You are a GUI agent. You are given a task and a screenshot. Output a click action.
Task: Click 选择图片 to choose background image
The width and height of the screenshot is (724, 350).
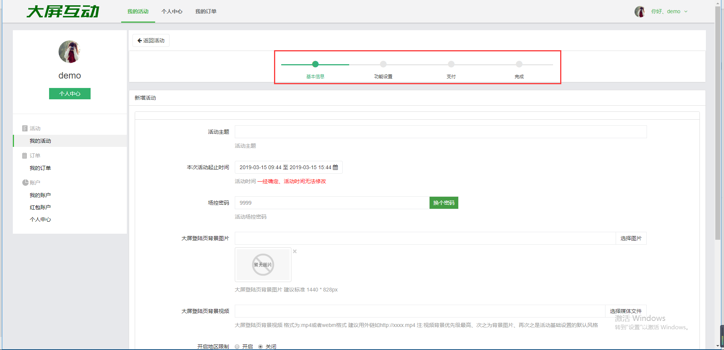pyautogui.click(x=631, y=238)
